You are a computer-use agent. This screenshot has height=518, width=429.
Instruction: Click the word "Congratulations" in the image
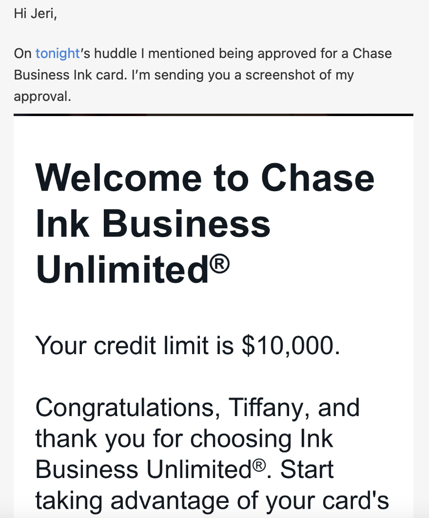(127, 408)
